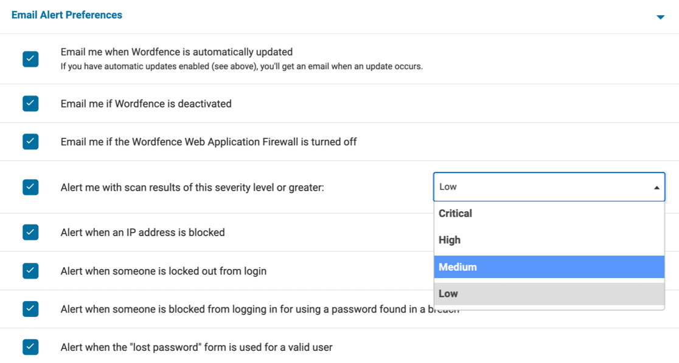Uncheck alert for someone locked out from login

(x=30, y=271)
